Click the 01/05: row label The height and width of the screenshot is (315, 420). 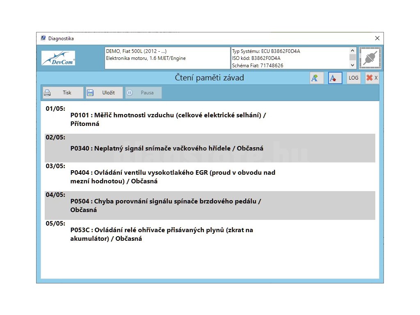[55, 109]
